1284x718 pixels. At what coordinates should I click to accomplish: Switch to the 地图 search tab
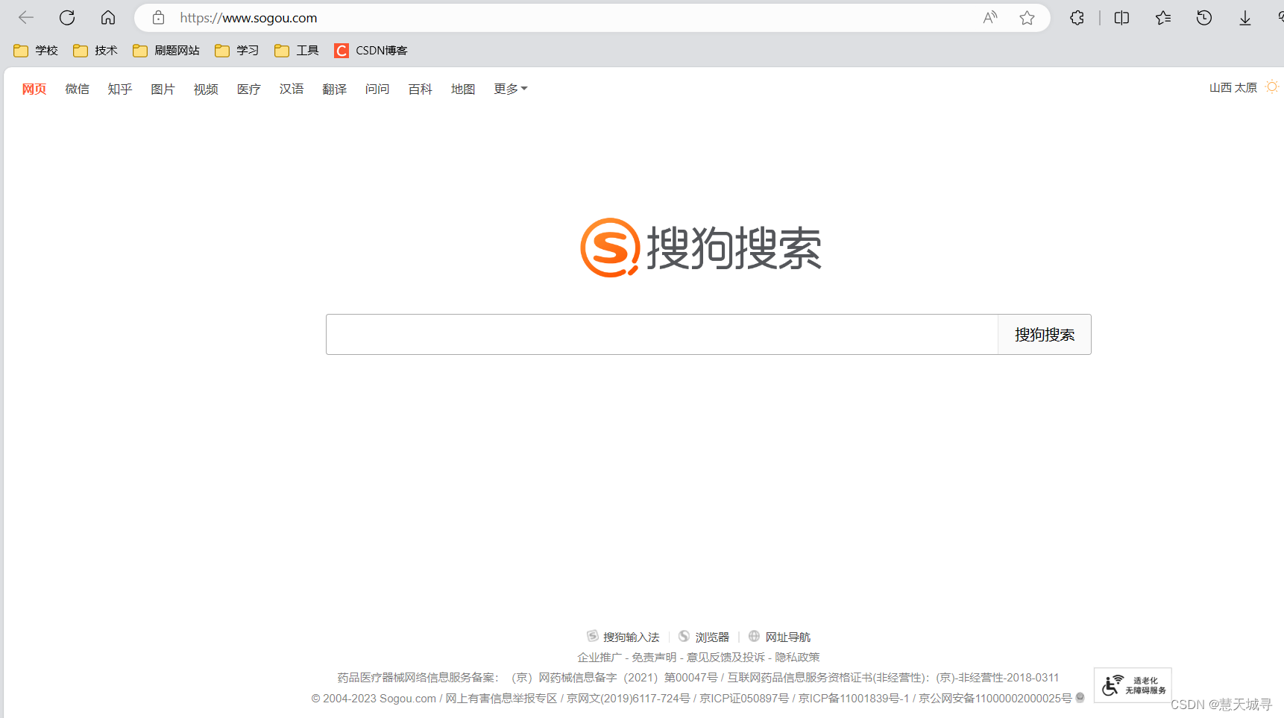tap(463, 89)
